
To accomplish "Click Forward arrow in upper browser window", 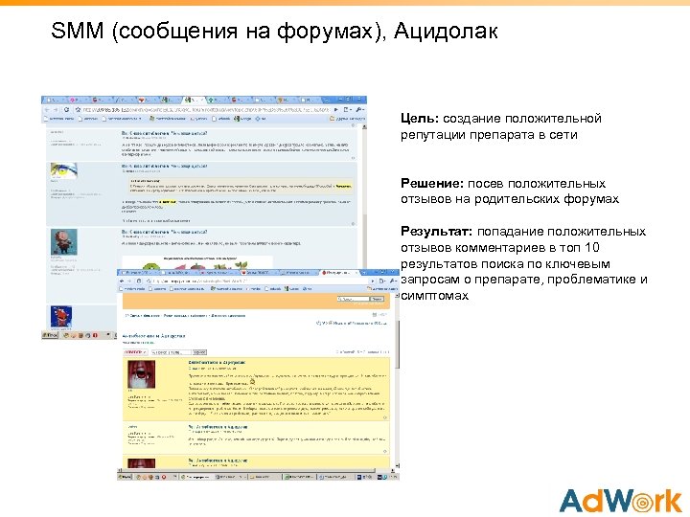I will [x=56, y=109].
